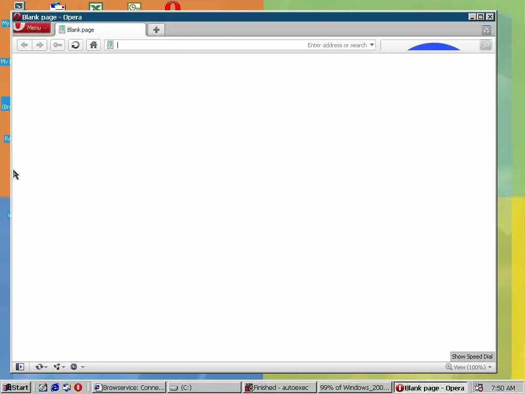Expand the View zoom dropdown arrow
The width and height of the screenshot is (525, 394).
[x=490, y=367]
